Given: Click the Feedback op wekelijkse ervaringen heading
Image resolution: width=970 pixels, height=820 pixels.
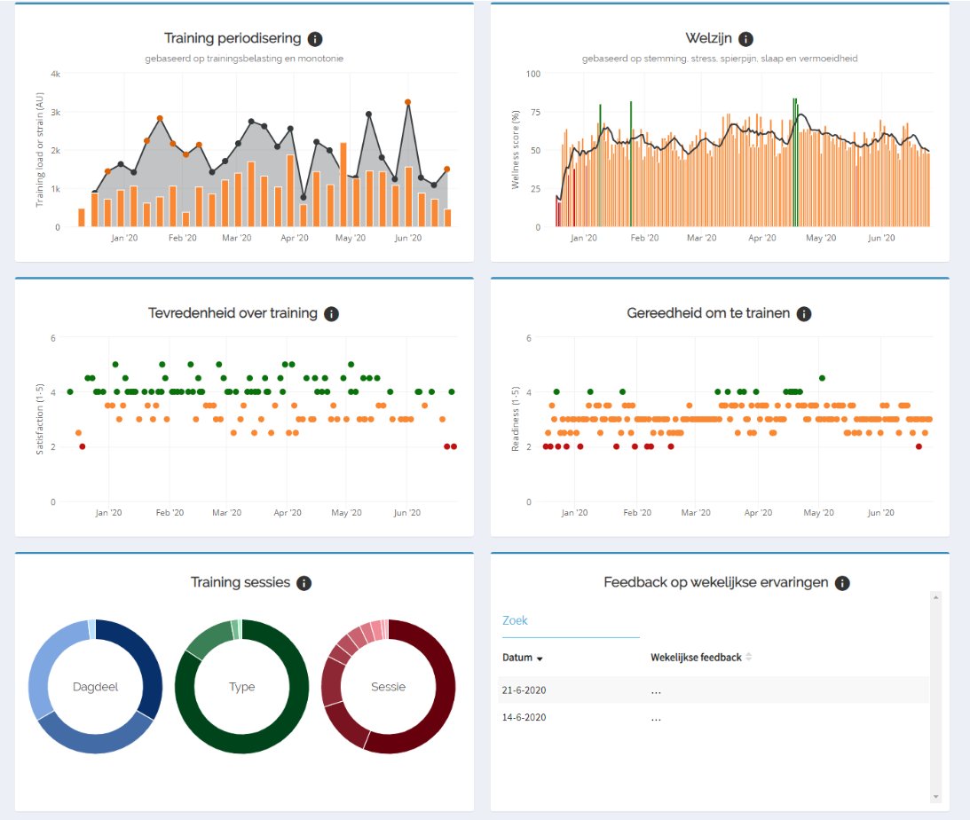Looking at the screenshot, I should (x=716, y=582).
